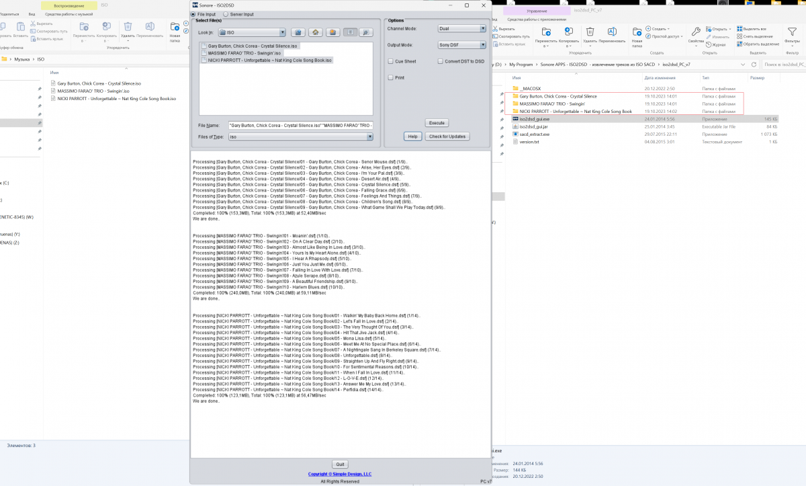
Task: Click Copy Path in left ISO Explorer ribbon
Action: point(48,31)
